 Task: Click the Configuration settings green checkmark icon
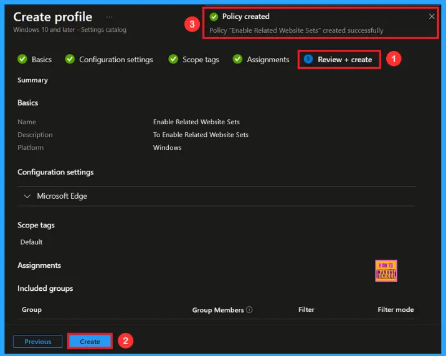tap(70, 59)
